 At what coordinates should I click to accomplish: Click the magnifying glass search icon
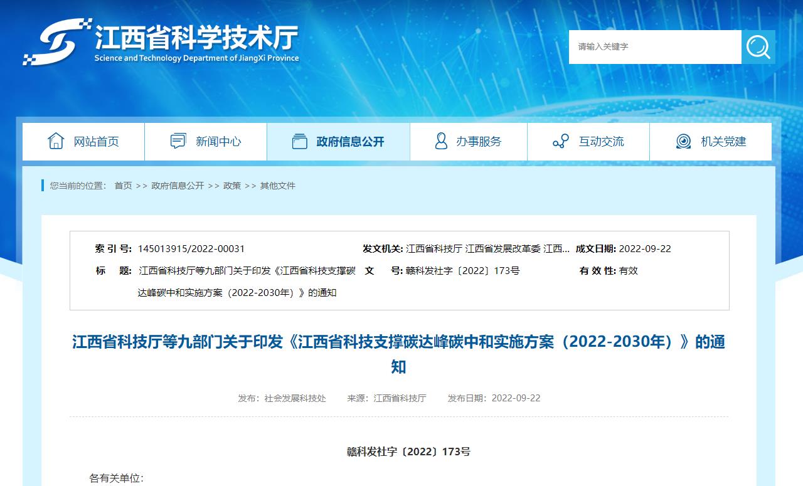(758, 46)
